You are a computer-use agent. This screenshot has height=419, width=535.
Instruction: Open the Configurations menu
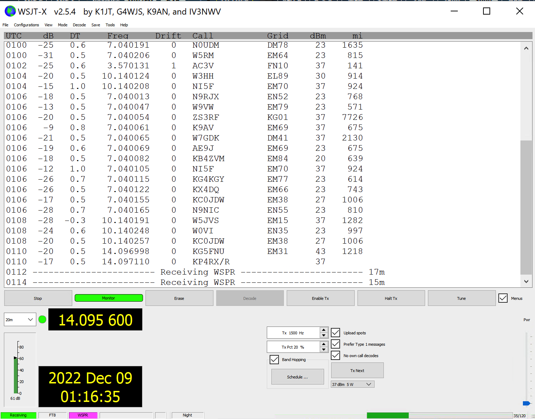26,25
